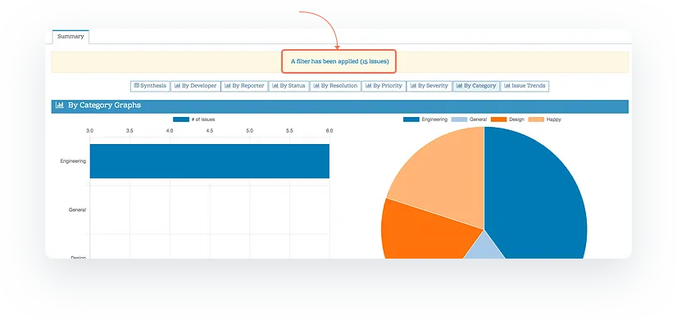Image resolution: width=677 pixels, height=320 pixels.
Task: Click the 'General' bar chart axis label
Action: tap(77, 210)
